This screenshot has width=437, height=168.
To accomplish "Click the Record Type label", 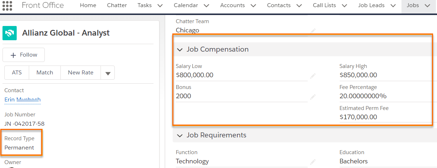I will [x=20, y=138].
